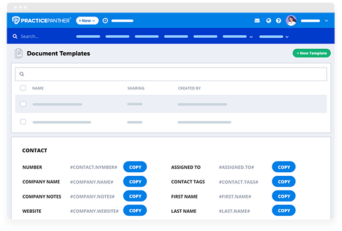Open the fifth navigation menu item
342x231 pixels.
[x=205, y=36]
